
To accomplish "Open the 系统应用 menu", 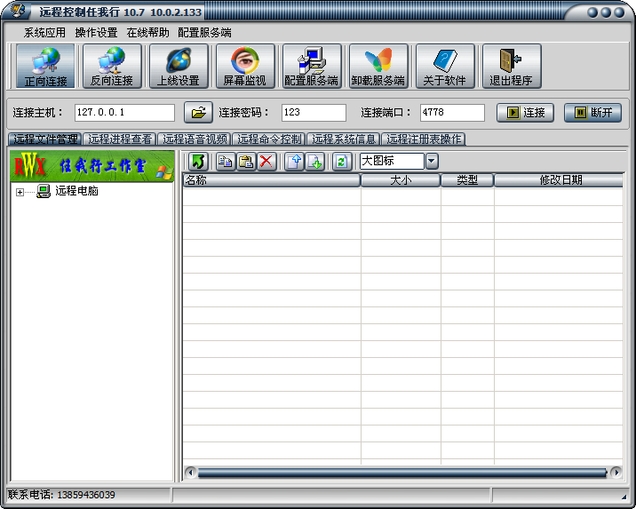I will pyautogui.click(x=44, y=32).
